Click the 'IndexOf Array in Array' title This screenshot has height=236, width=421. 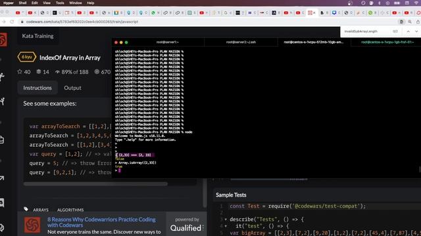tap(70, 58)
